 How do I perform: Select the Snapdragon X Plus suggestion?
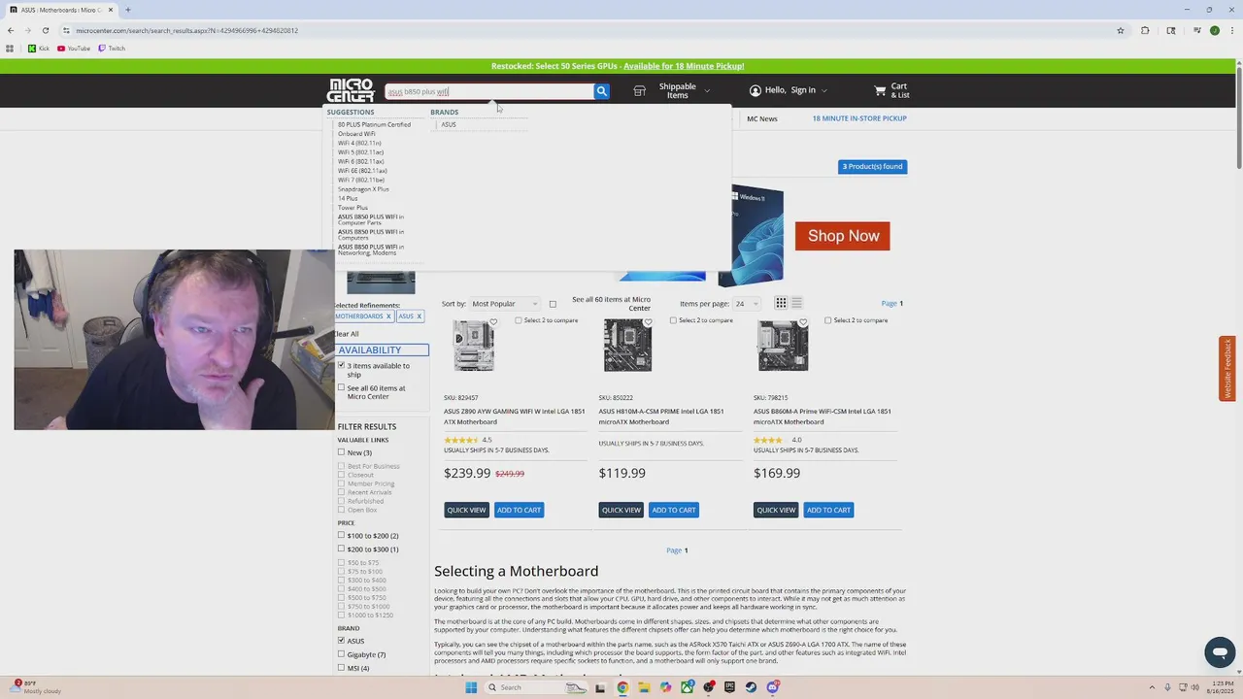click(x=363, y=189)
